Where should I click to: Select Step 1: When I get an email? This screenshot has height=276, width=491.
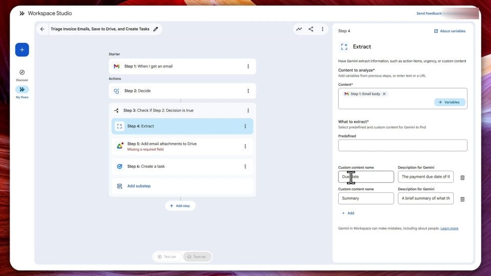[182, 66]
